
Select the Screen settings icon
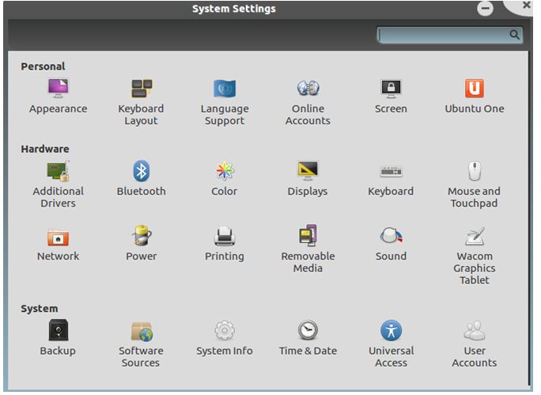(391, 89)
